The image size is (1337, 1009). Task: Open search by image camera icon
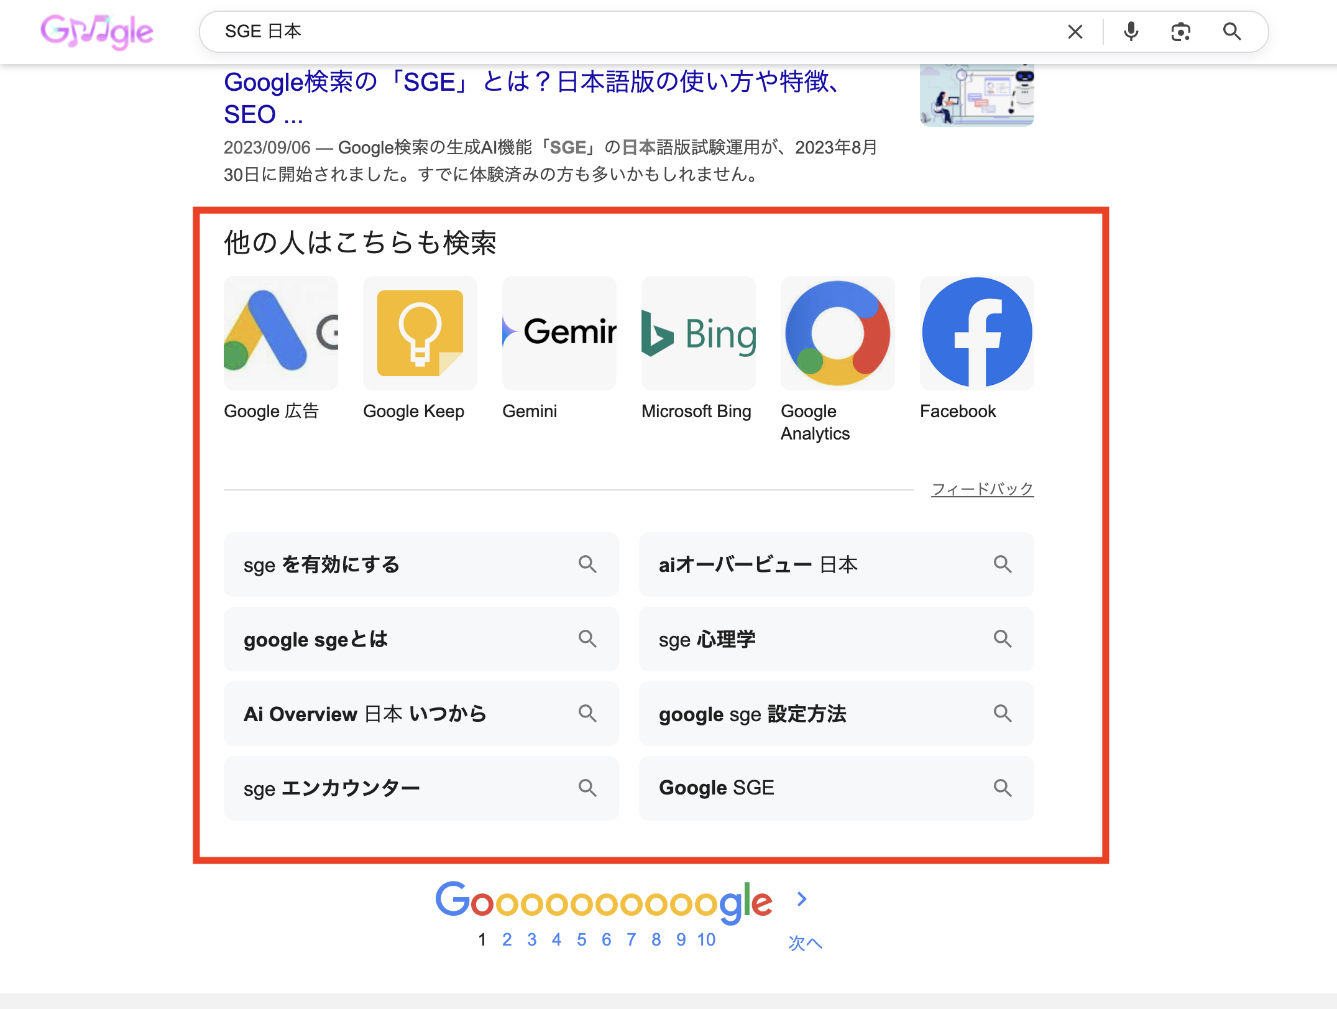coord(1180,32)
